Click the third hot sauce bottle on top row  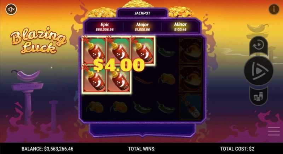[143, 50]
